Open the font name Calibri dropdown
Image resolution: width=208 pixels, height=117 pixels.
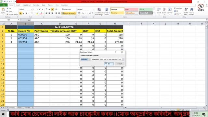pyautogui.click(x=32, y=9)
